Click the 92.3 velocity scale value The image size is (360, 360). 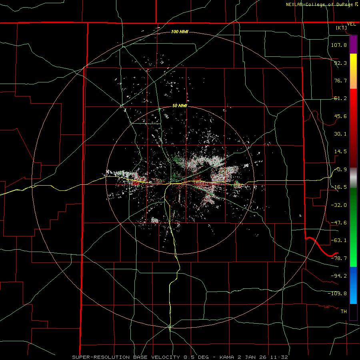[x=340, y=63]
